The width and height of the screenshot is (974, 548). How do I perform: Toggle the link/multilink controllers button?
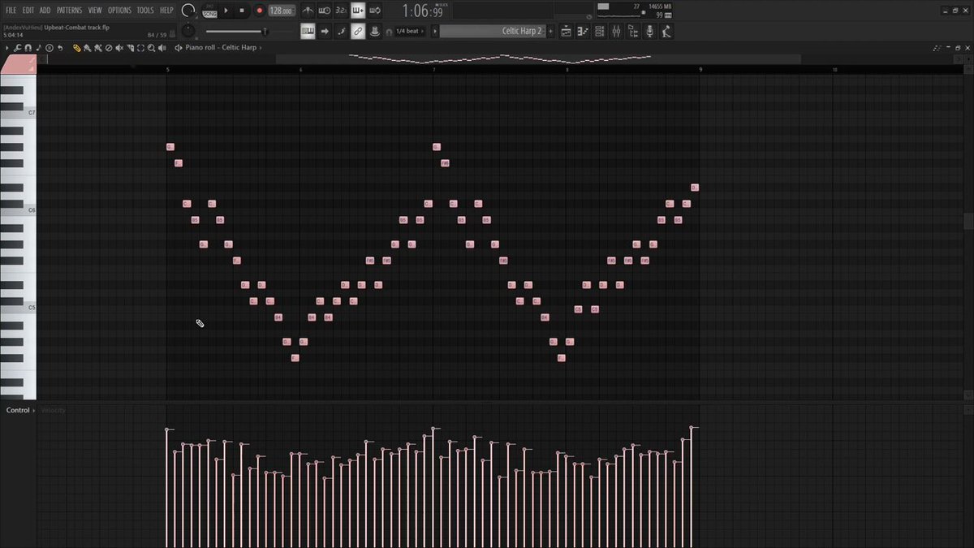pos(357,32)
